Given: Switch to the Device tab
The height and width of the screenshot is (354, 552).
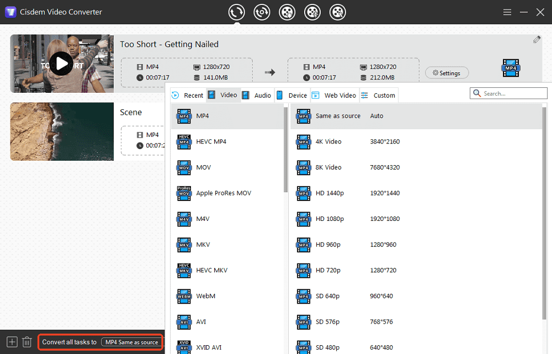Looking at the screenshot, I should coord(292,95).
